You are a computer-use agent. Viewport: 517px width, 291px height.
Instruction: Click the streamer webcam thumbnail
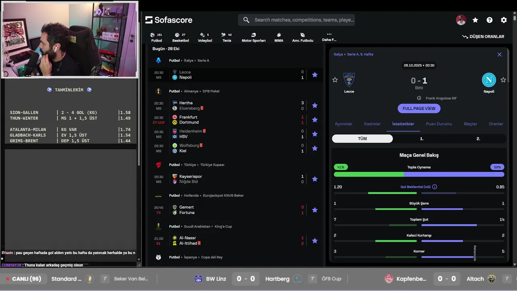point(70,39)
